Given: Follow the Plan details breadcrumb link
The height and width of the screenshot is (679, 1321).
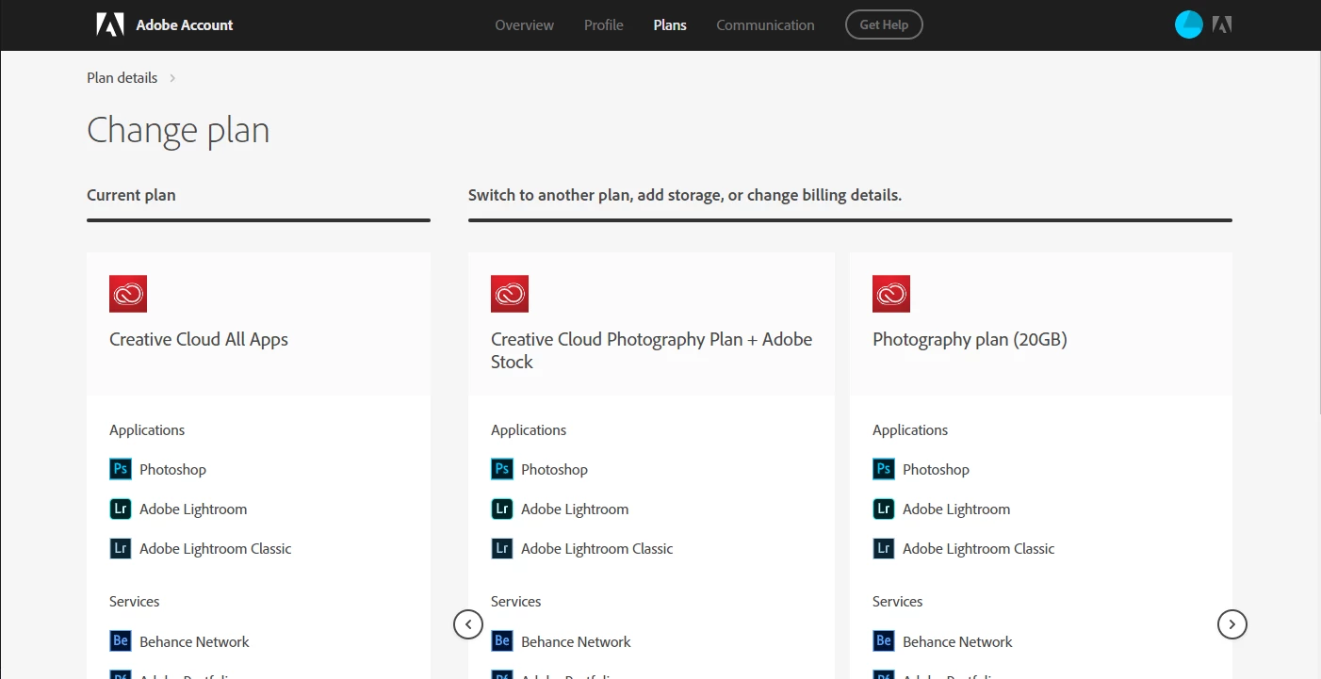Looking at the screenshot, I should tap(122, 78).
